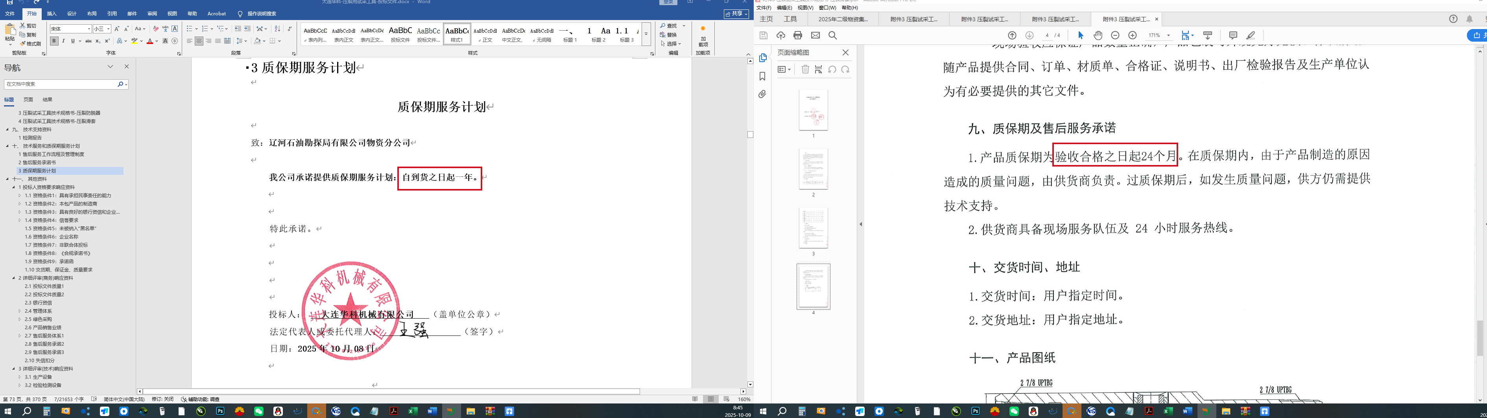
Task: Open Acrobat 工具 tools view
Action: 790,19
